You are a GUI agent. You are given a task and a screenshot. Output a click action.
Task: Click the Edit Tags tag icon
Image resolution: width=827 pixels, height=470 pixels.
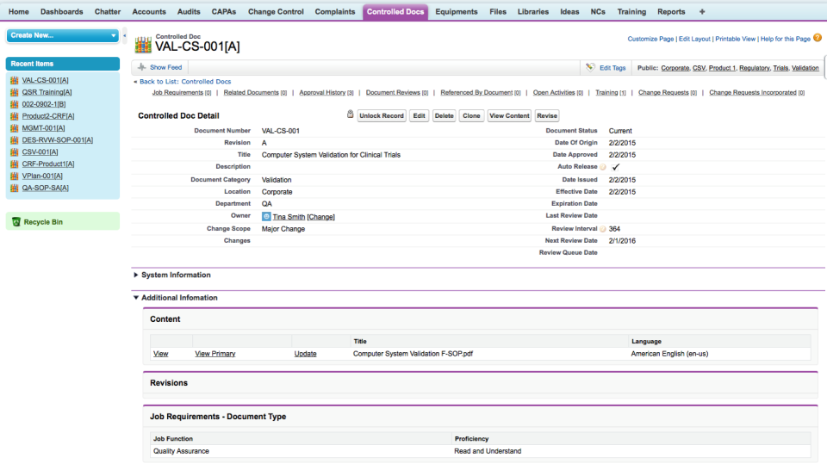(x=590, y=67)
